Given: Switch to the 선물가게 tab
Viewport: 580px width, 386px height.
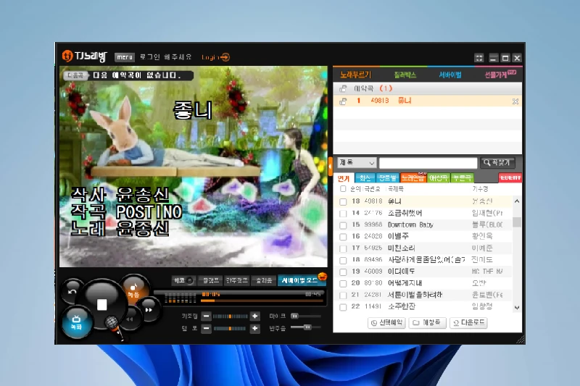Looking at the screenshot, I should (x=500, y=75).
